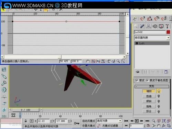Click Maximize Viewport Toggle icon
The height and width of the screenshot is (129, 172).
[x=169, y=126]
